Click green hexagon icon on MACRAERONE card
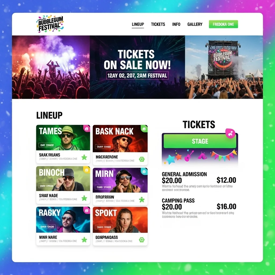The width and height of the screenshot is (275, 275). (142, 159)
